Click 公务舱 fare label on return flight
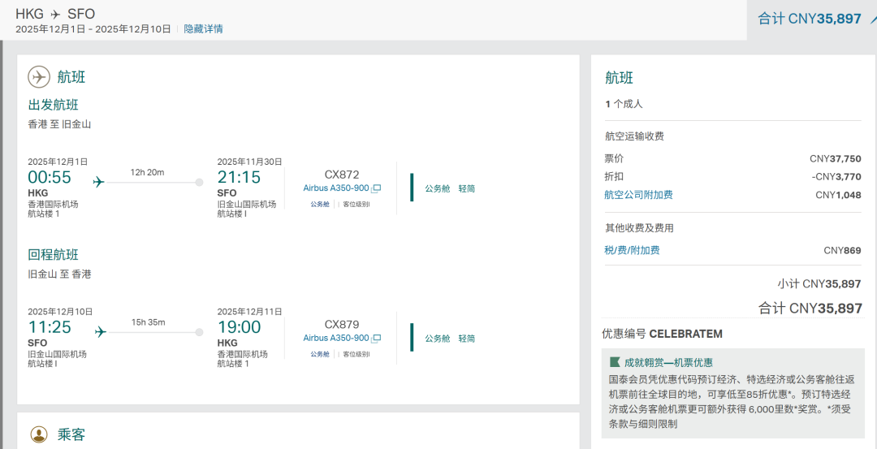 click(437, 339)
